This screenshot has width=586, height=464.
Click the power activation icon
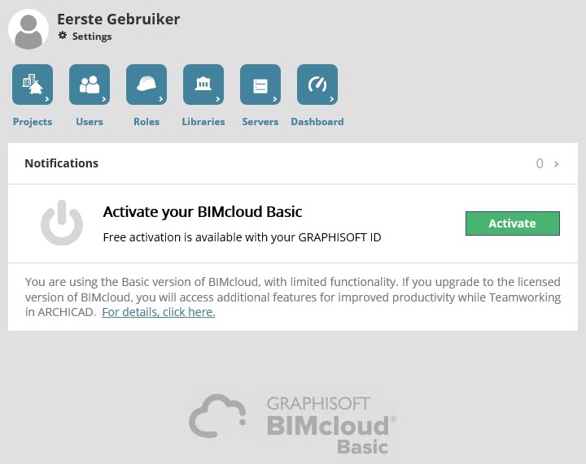tap(62, 223)
